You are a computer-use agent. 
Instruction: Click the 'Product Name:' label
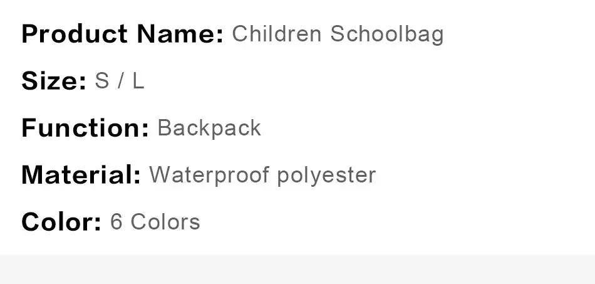(x=123, y=34)
